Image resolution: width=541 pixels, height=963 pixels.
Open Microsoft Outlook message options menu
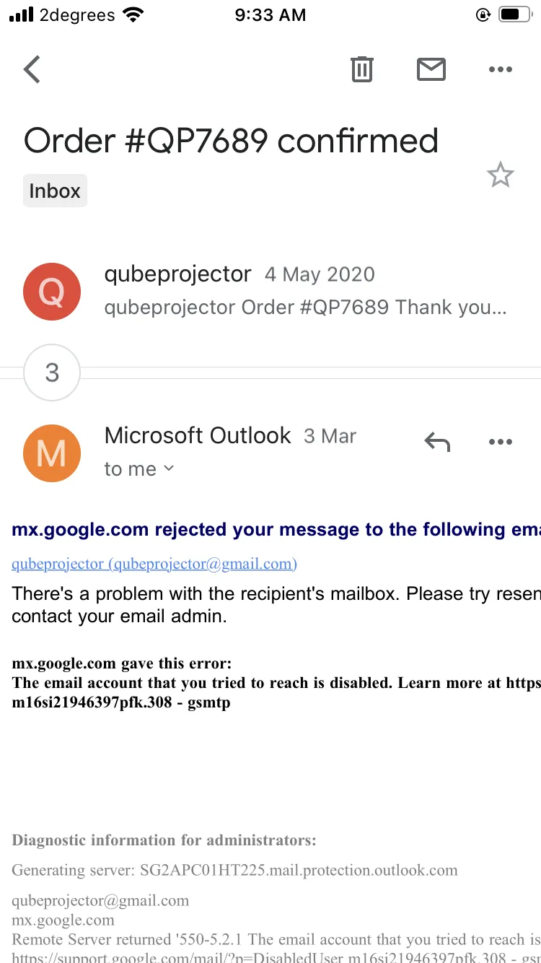tap(500, 442)
